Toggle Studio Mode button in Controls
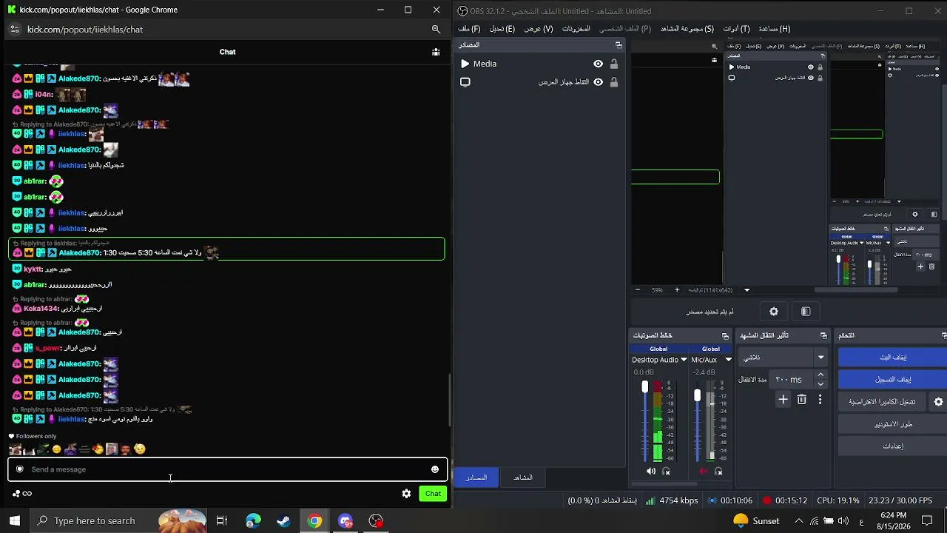This screenshot has height=533, width=947. 892,424
